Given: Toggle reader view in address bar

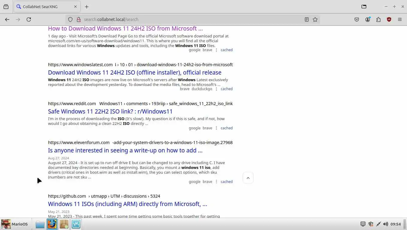Looking at the screenshot, I should point(307,19).
